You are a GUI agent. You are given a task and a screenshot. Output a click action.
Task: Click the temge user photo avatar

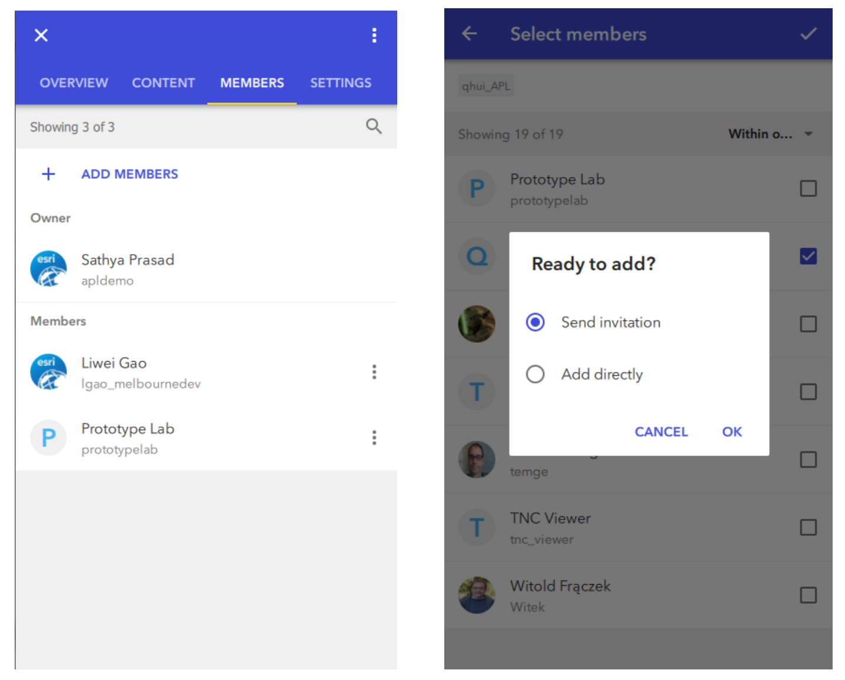[477, 459]
